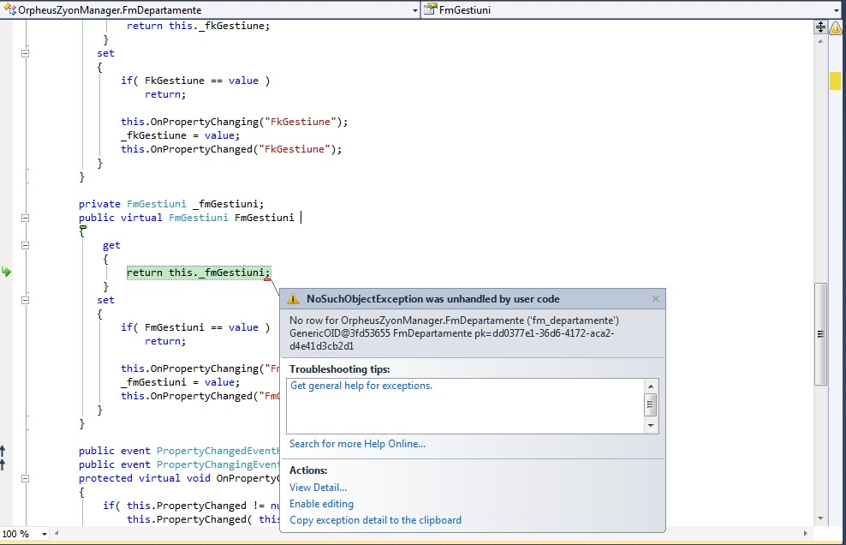Click the margin arrow beside PropertyChangedEventHandler line
The image size is (846, 545).
coord(3,451)
